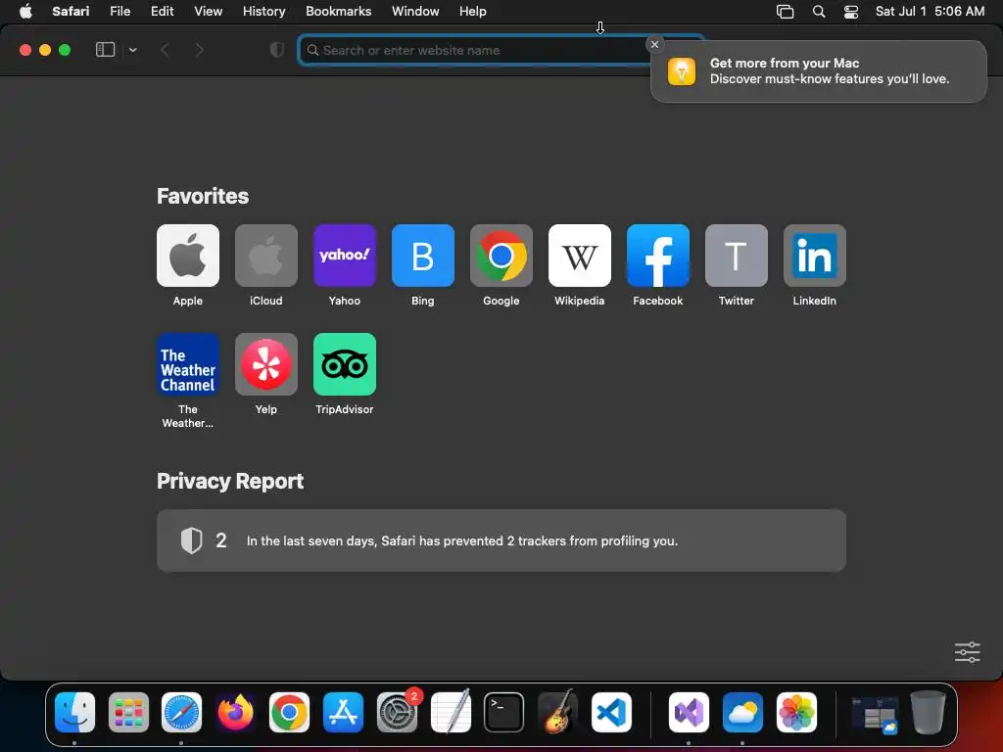Open the cloud weather app in Dock
The height and width of the screenshot is (752, 1003).
pyautogui.click(x=742, y=712)
